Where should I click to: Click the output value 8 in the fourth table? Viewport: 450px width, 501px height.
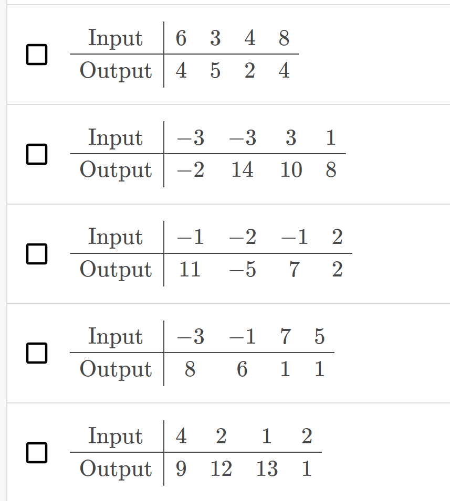(189, 369)
